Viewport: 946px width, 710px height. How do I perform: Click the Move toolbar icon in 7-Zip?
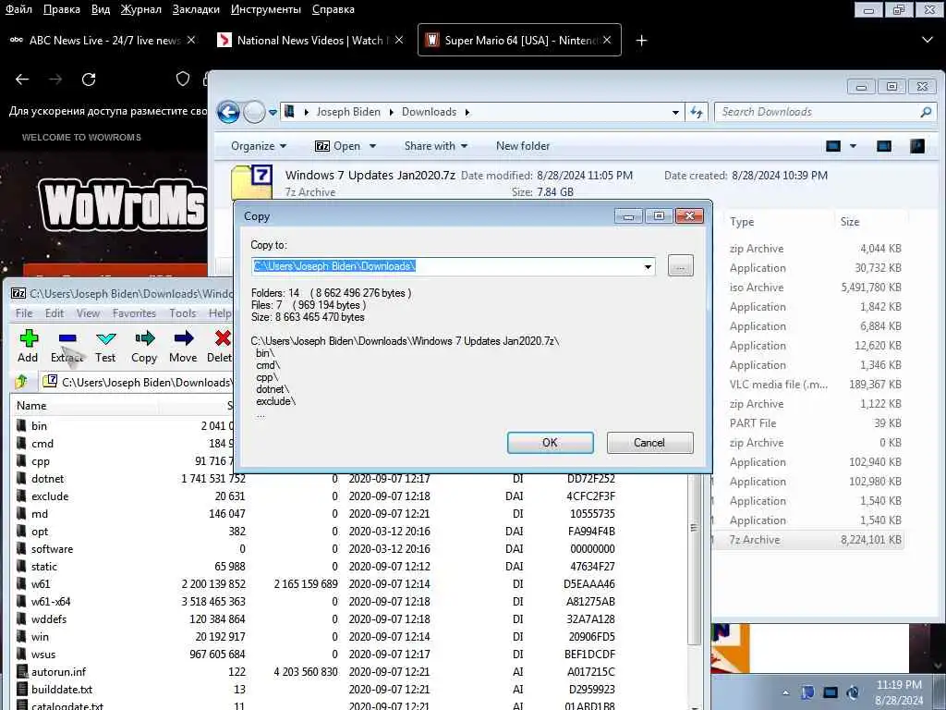point(184,338)
